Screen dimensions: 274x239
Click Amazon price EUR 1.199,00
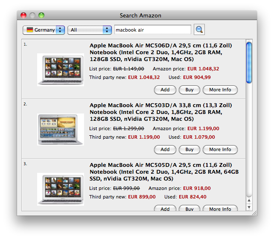(x=203, y=128)
